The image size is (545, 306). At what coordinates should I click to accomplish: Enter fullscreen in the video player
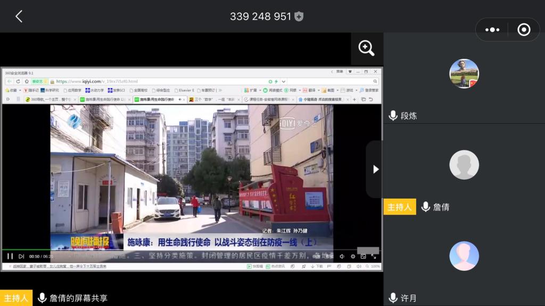pyautogui.click(x=374, y=256)
